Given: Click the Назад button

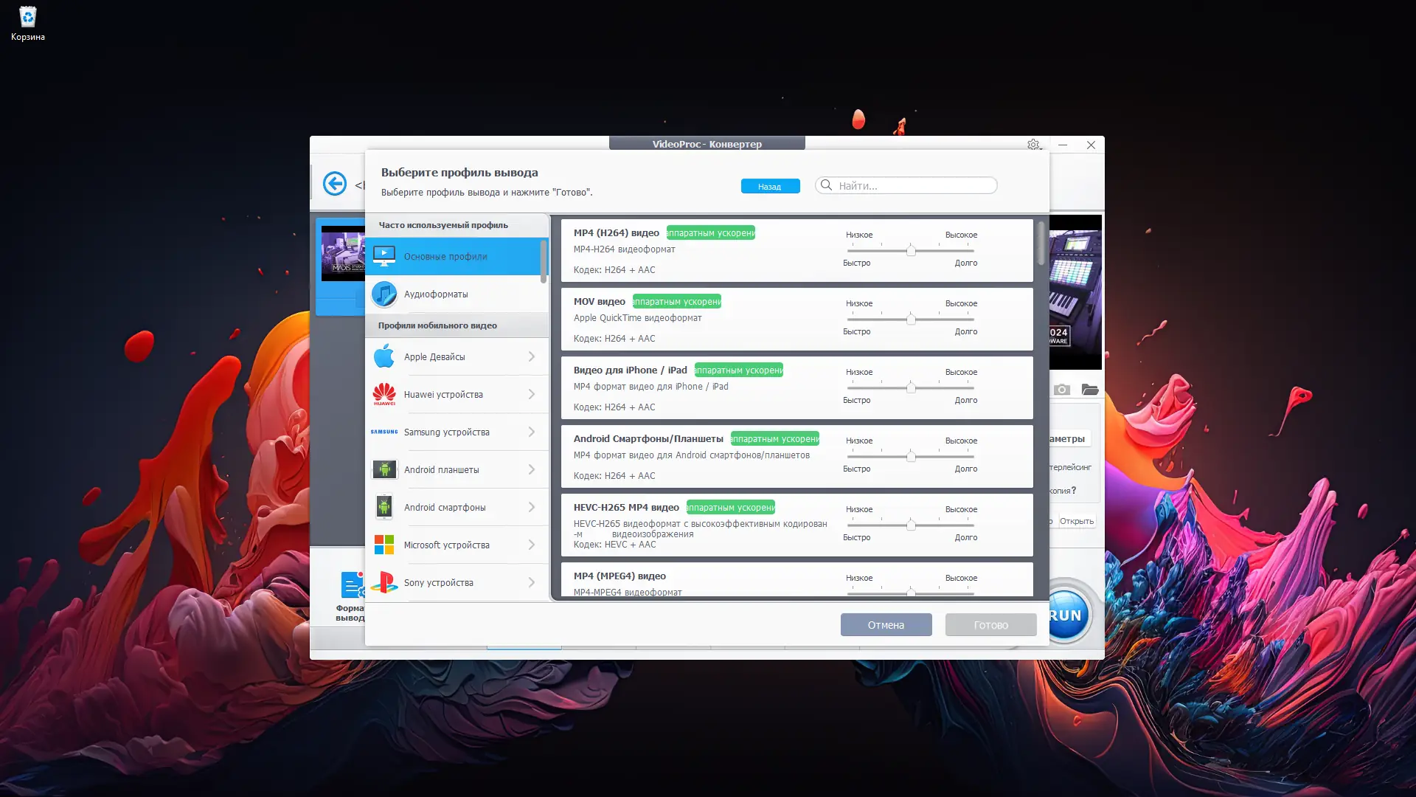Looking at the screenshot, I should 770,186.
